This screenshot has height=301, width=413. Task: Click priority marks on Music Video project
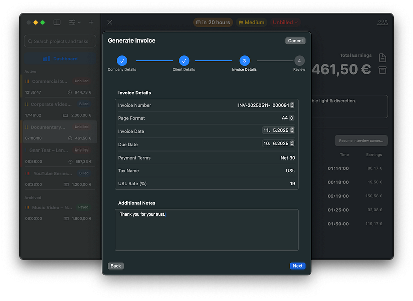tap(27, 207)
